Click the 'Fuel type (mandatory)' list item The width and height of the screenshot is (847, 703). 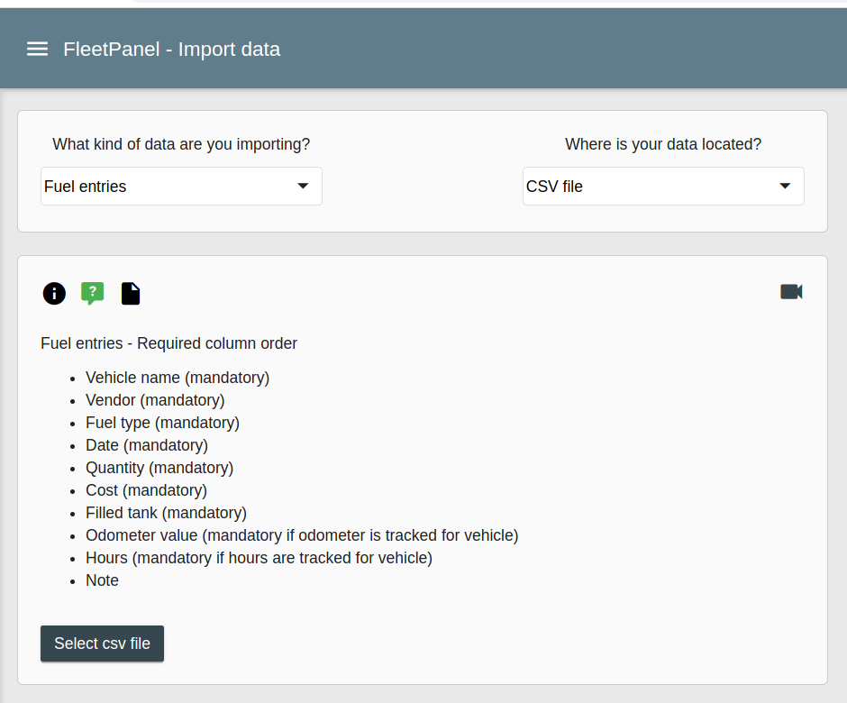pos(162,423)
